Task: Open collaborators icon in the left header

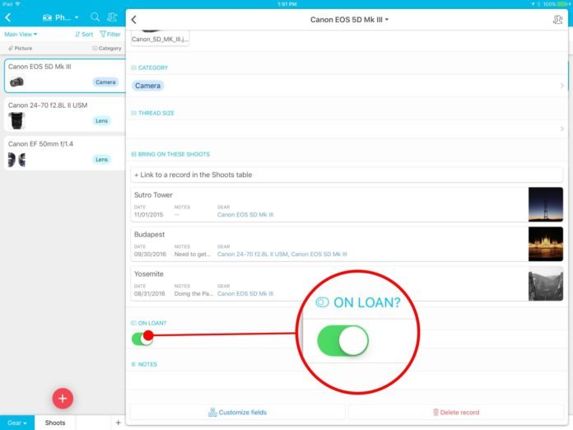Action: [112, 17]
